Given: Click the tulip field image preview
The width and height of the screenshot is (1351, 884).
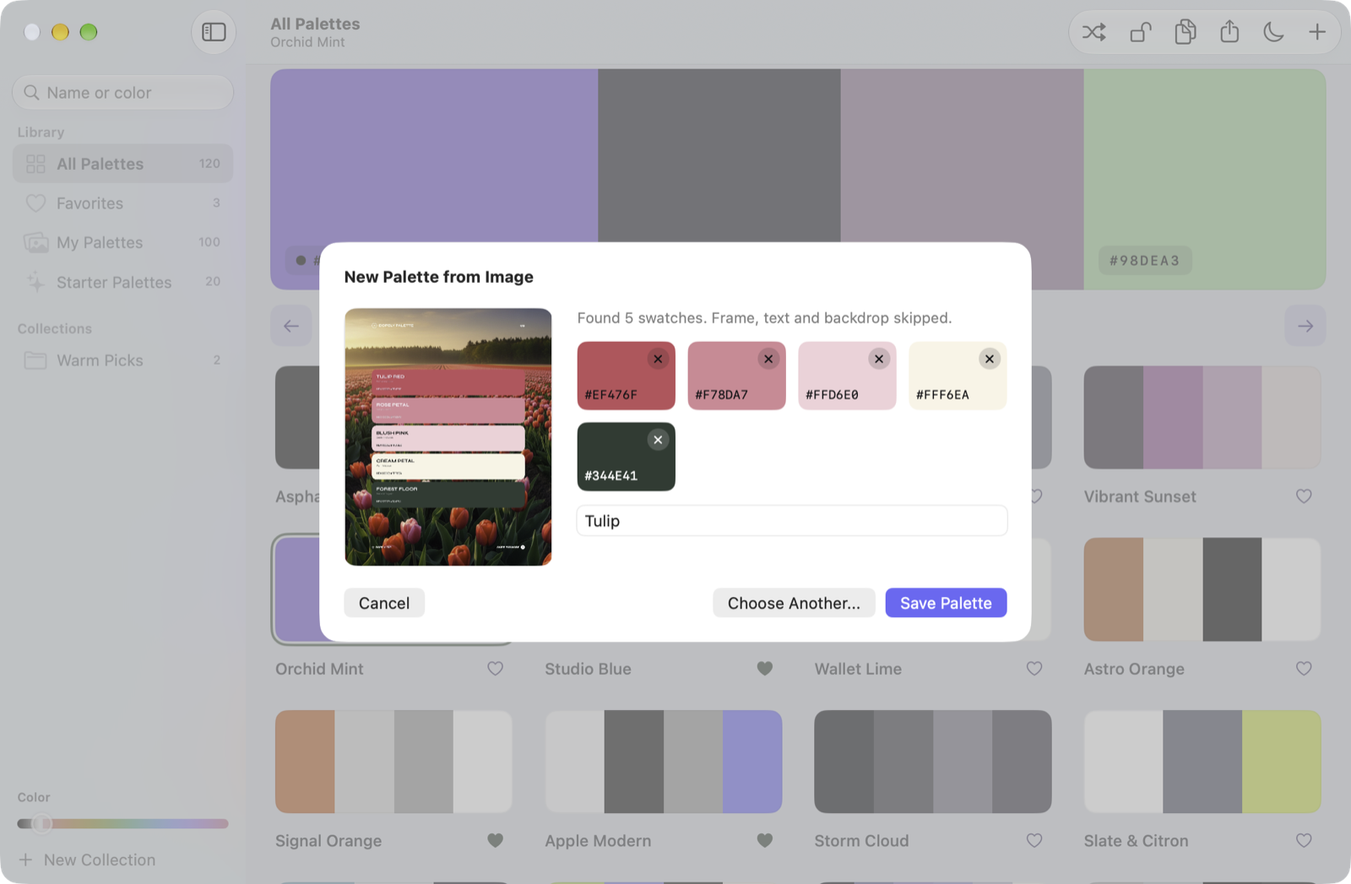Looking at the screenshot, I should tap(448, 437).
